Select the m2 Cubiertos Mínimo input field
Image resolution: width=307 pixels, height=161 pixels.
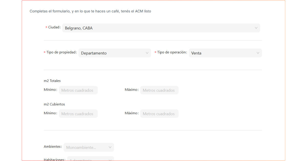[x=78, y=114]
